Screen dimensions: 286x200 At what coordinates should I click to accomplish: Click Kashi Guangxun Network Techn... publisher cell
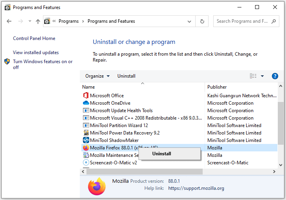[x=242, y=95]
